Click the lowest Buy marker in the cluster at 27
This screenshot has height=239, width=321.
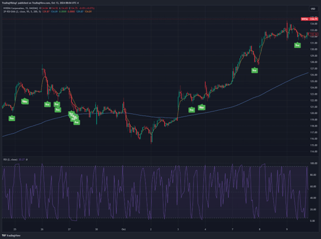[x=77, y=122]
